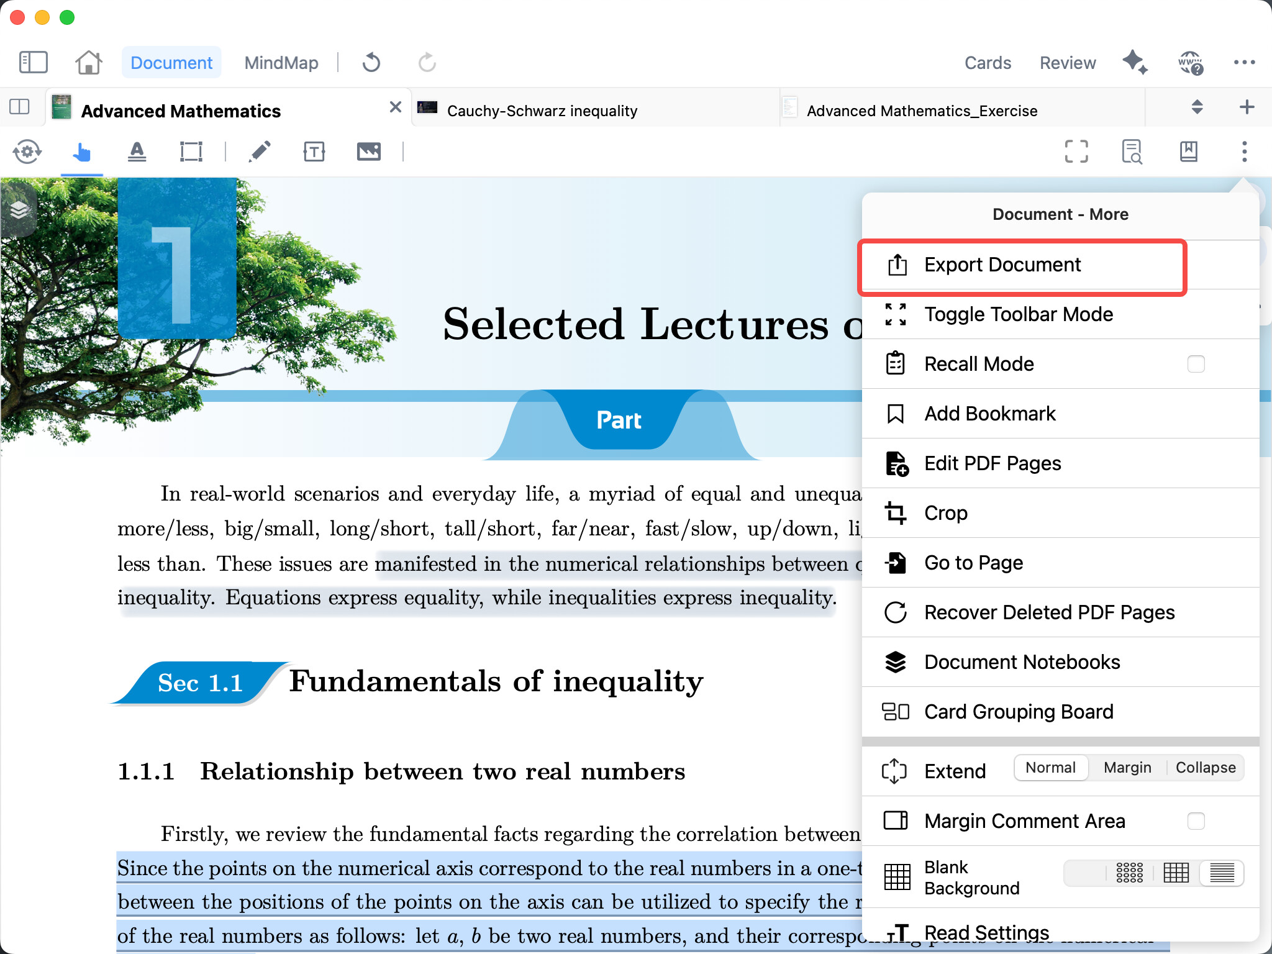Toggle the layers icon over document
This screenshot has height=954, width=1272.
(x=19, y=210)
